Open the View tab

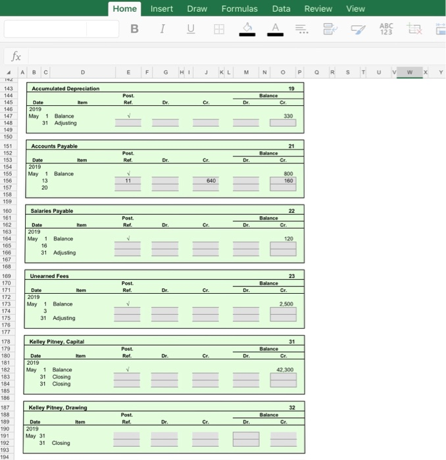tap(356, 9)
